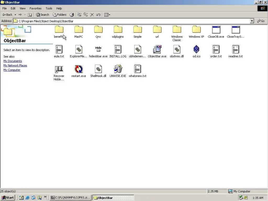Go Up one folder level
The width and height of the screenshot is (268, 201).
[x=30, y=15]
